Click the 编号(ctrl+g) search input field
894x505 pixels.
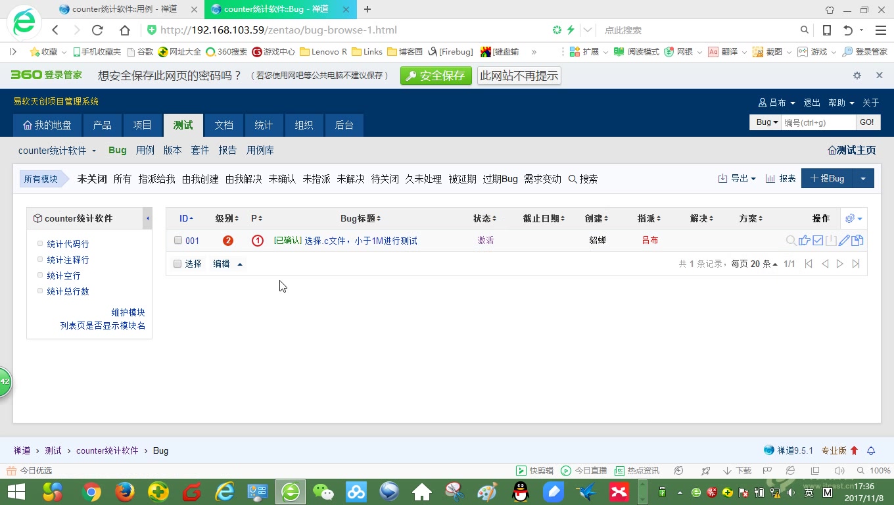pyautogui.click(x=818, y=122)
